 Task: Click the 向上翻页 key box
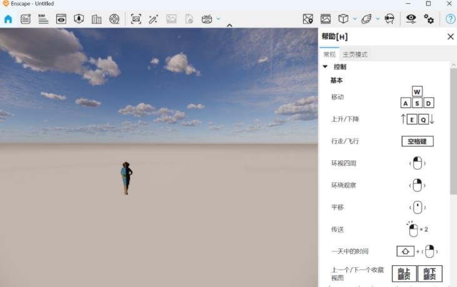click(404, 274)
